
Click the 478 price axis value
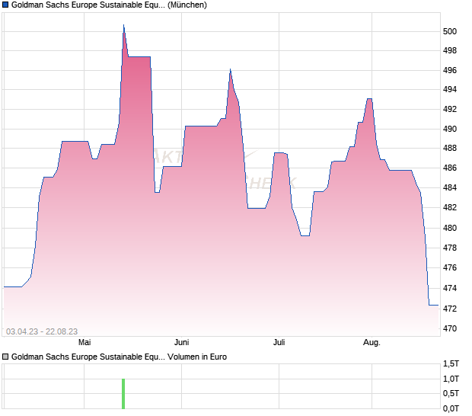click(x=450, y=248)
